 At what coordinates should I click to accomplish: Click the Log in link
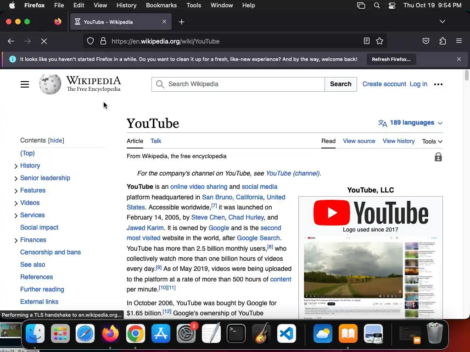(x=418, y=84)
